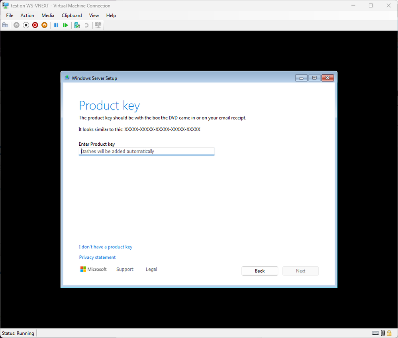Open the View menu
The image size is (398, 338).
click(x=94, y=16)
